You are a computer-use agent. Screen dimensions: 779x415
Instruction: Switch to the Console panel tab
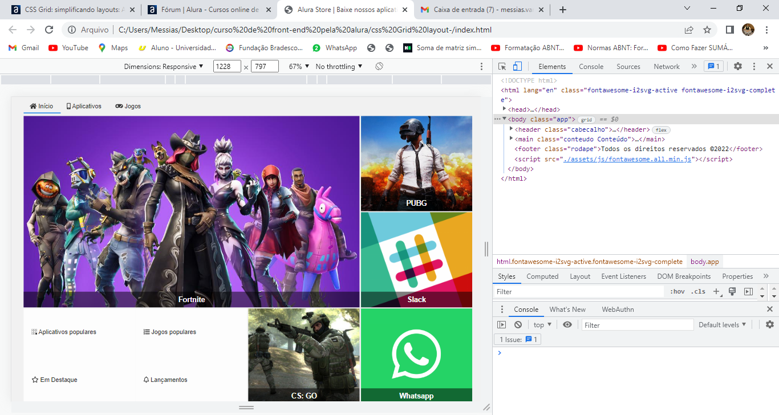(x=591, y=67)
